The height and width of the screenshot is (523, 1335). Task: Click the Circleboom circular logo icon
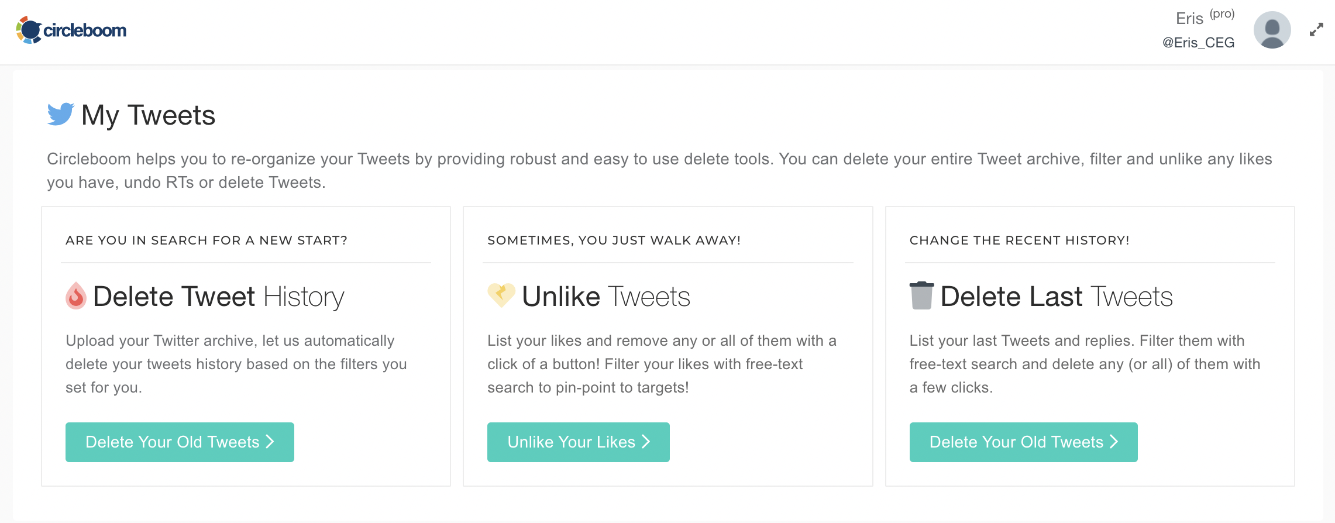[x=29, y=30]
